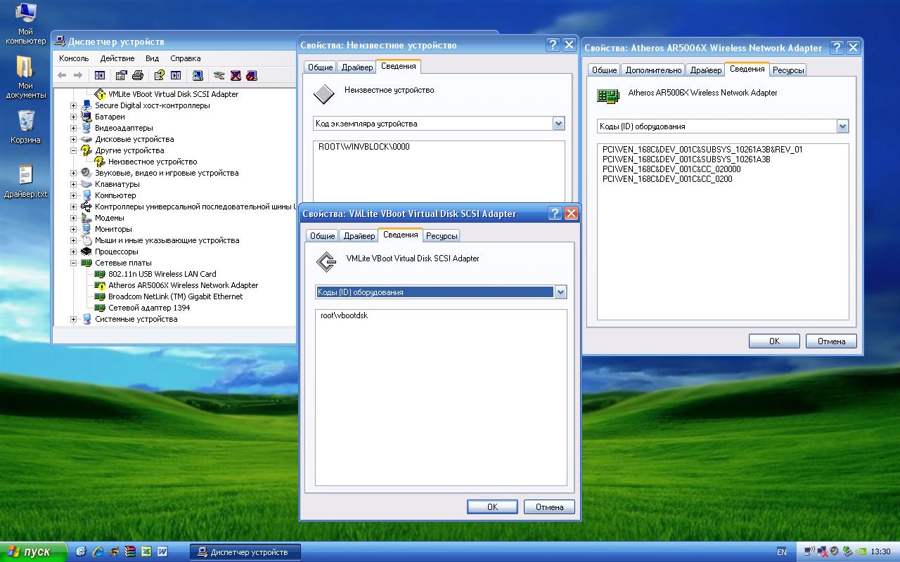Open the My Documents desktop folder icon
900x562 pixels.
point(25,77)
